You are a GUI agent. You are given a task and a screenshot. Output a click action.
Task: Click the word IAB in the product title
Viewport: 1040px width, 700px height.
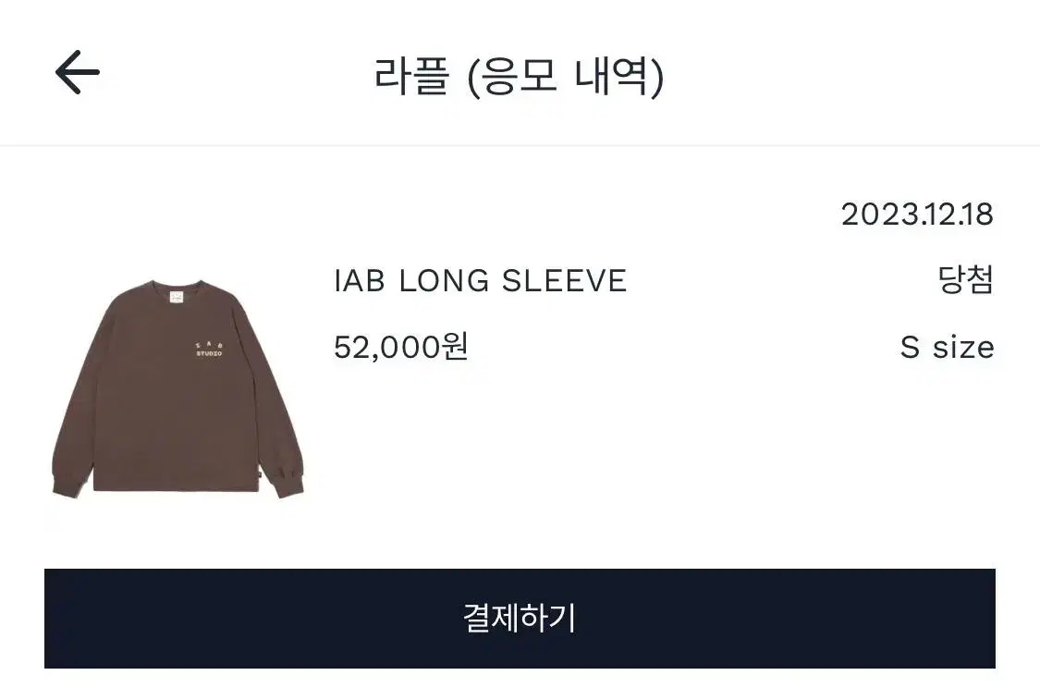[x=360, y=281]
